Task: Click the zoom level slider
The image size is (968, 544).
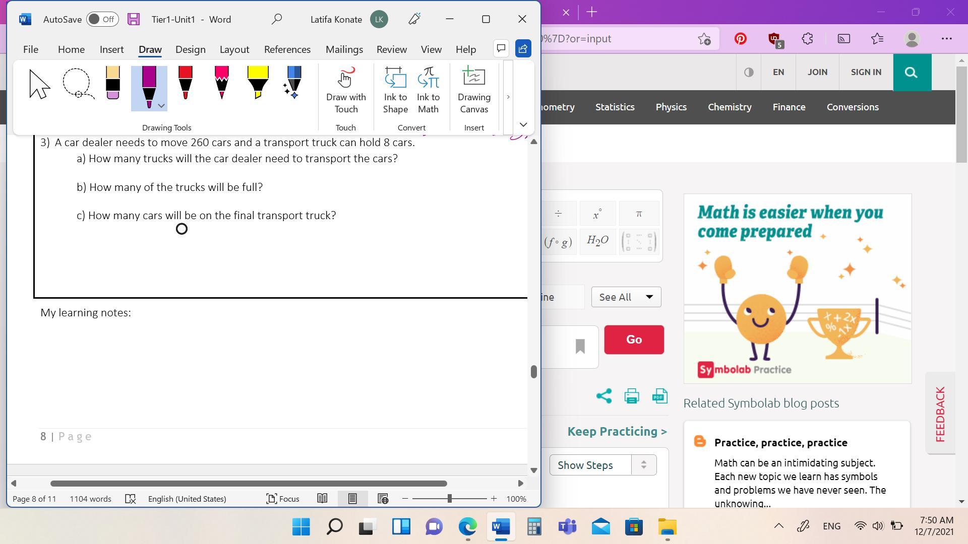Action: (449, 499)
